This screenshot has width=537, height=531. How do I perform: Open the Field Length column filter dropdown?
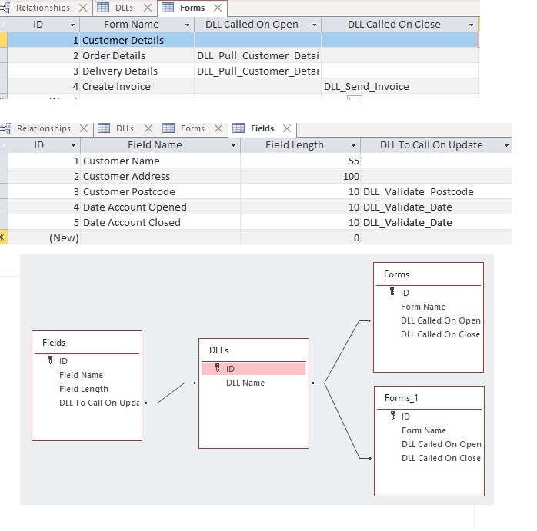tap(353, 145)
